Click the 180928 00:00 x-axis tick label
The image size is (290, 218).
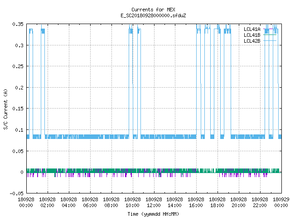(x=26, y=202)
